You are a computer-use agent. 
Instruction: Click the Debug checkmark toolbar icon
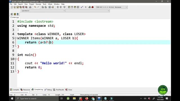point(82,7)
